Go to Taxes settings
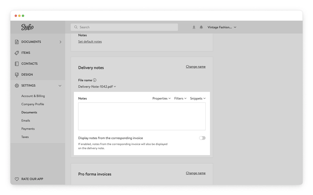 [25, 137]
